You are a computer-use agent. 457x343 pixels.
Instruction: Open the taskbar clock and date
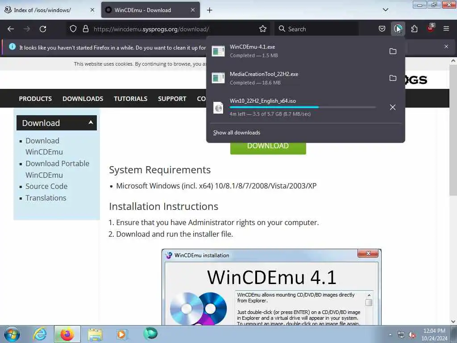click(434, 335)
